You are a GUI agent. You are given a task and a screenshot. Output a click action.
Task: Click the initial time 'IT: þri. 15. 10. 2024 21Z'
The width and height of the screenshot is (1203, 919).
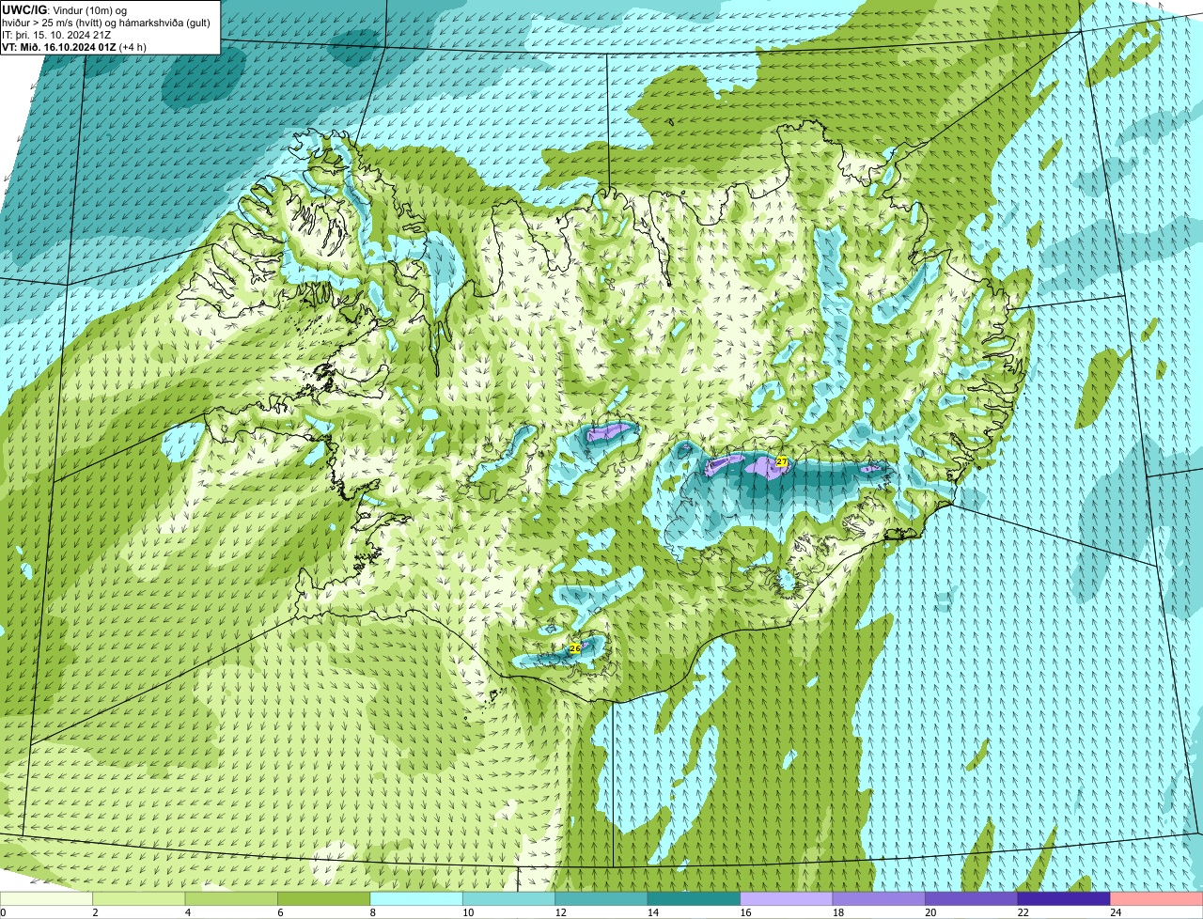[x=56, y=34]
